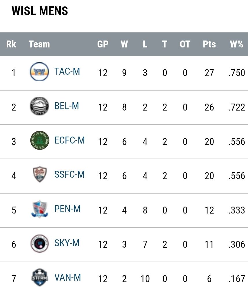
Task: Follow the SSFC-M team link
Action: tap(69, 174)
